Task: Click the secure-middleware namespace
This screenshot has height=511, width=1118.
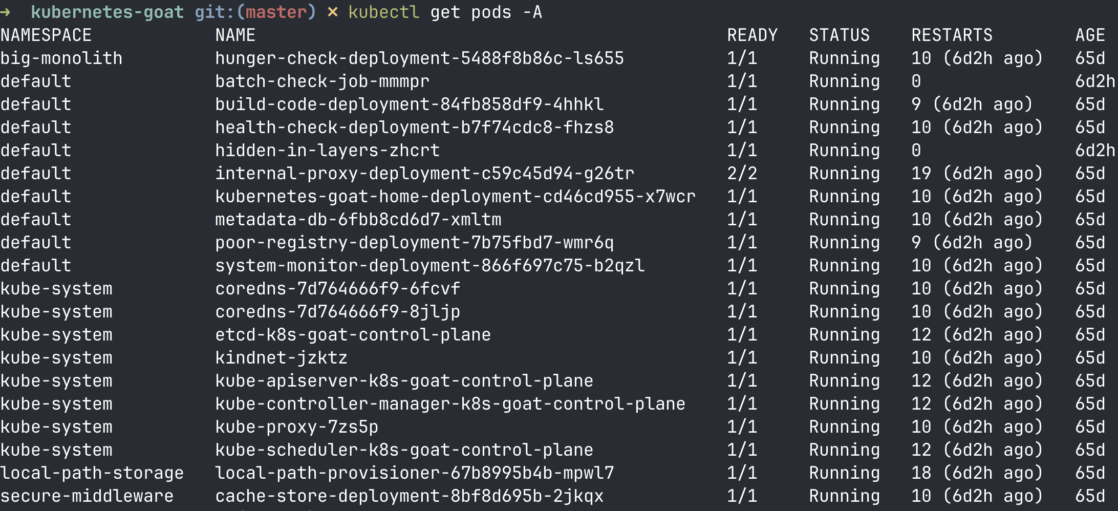Action: pyautogui.click(x=87, y=496)
